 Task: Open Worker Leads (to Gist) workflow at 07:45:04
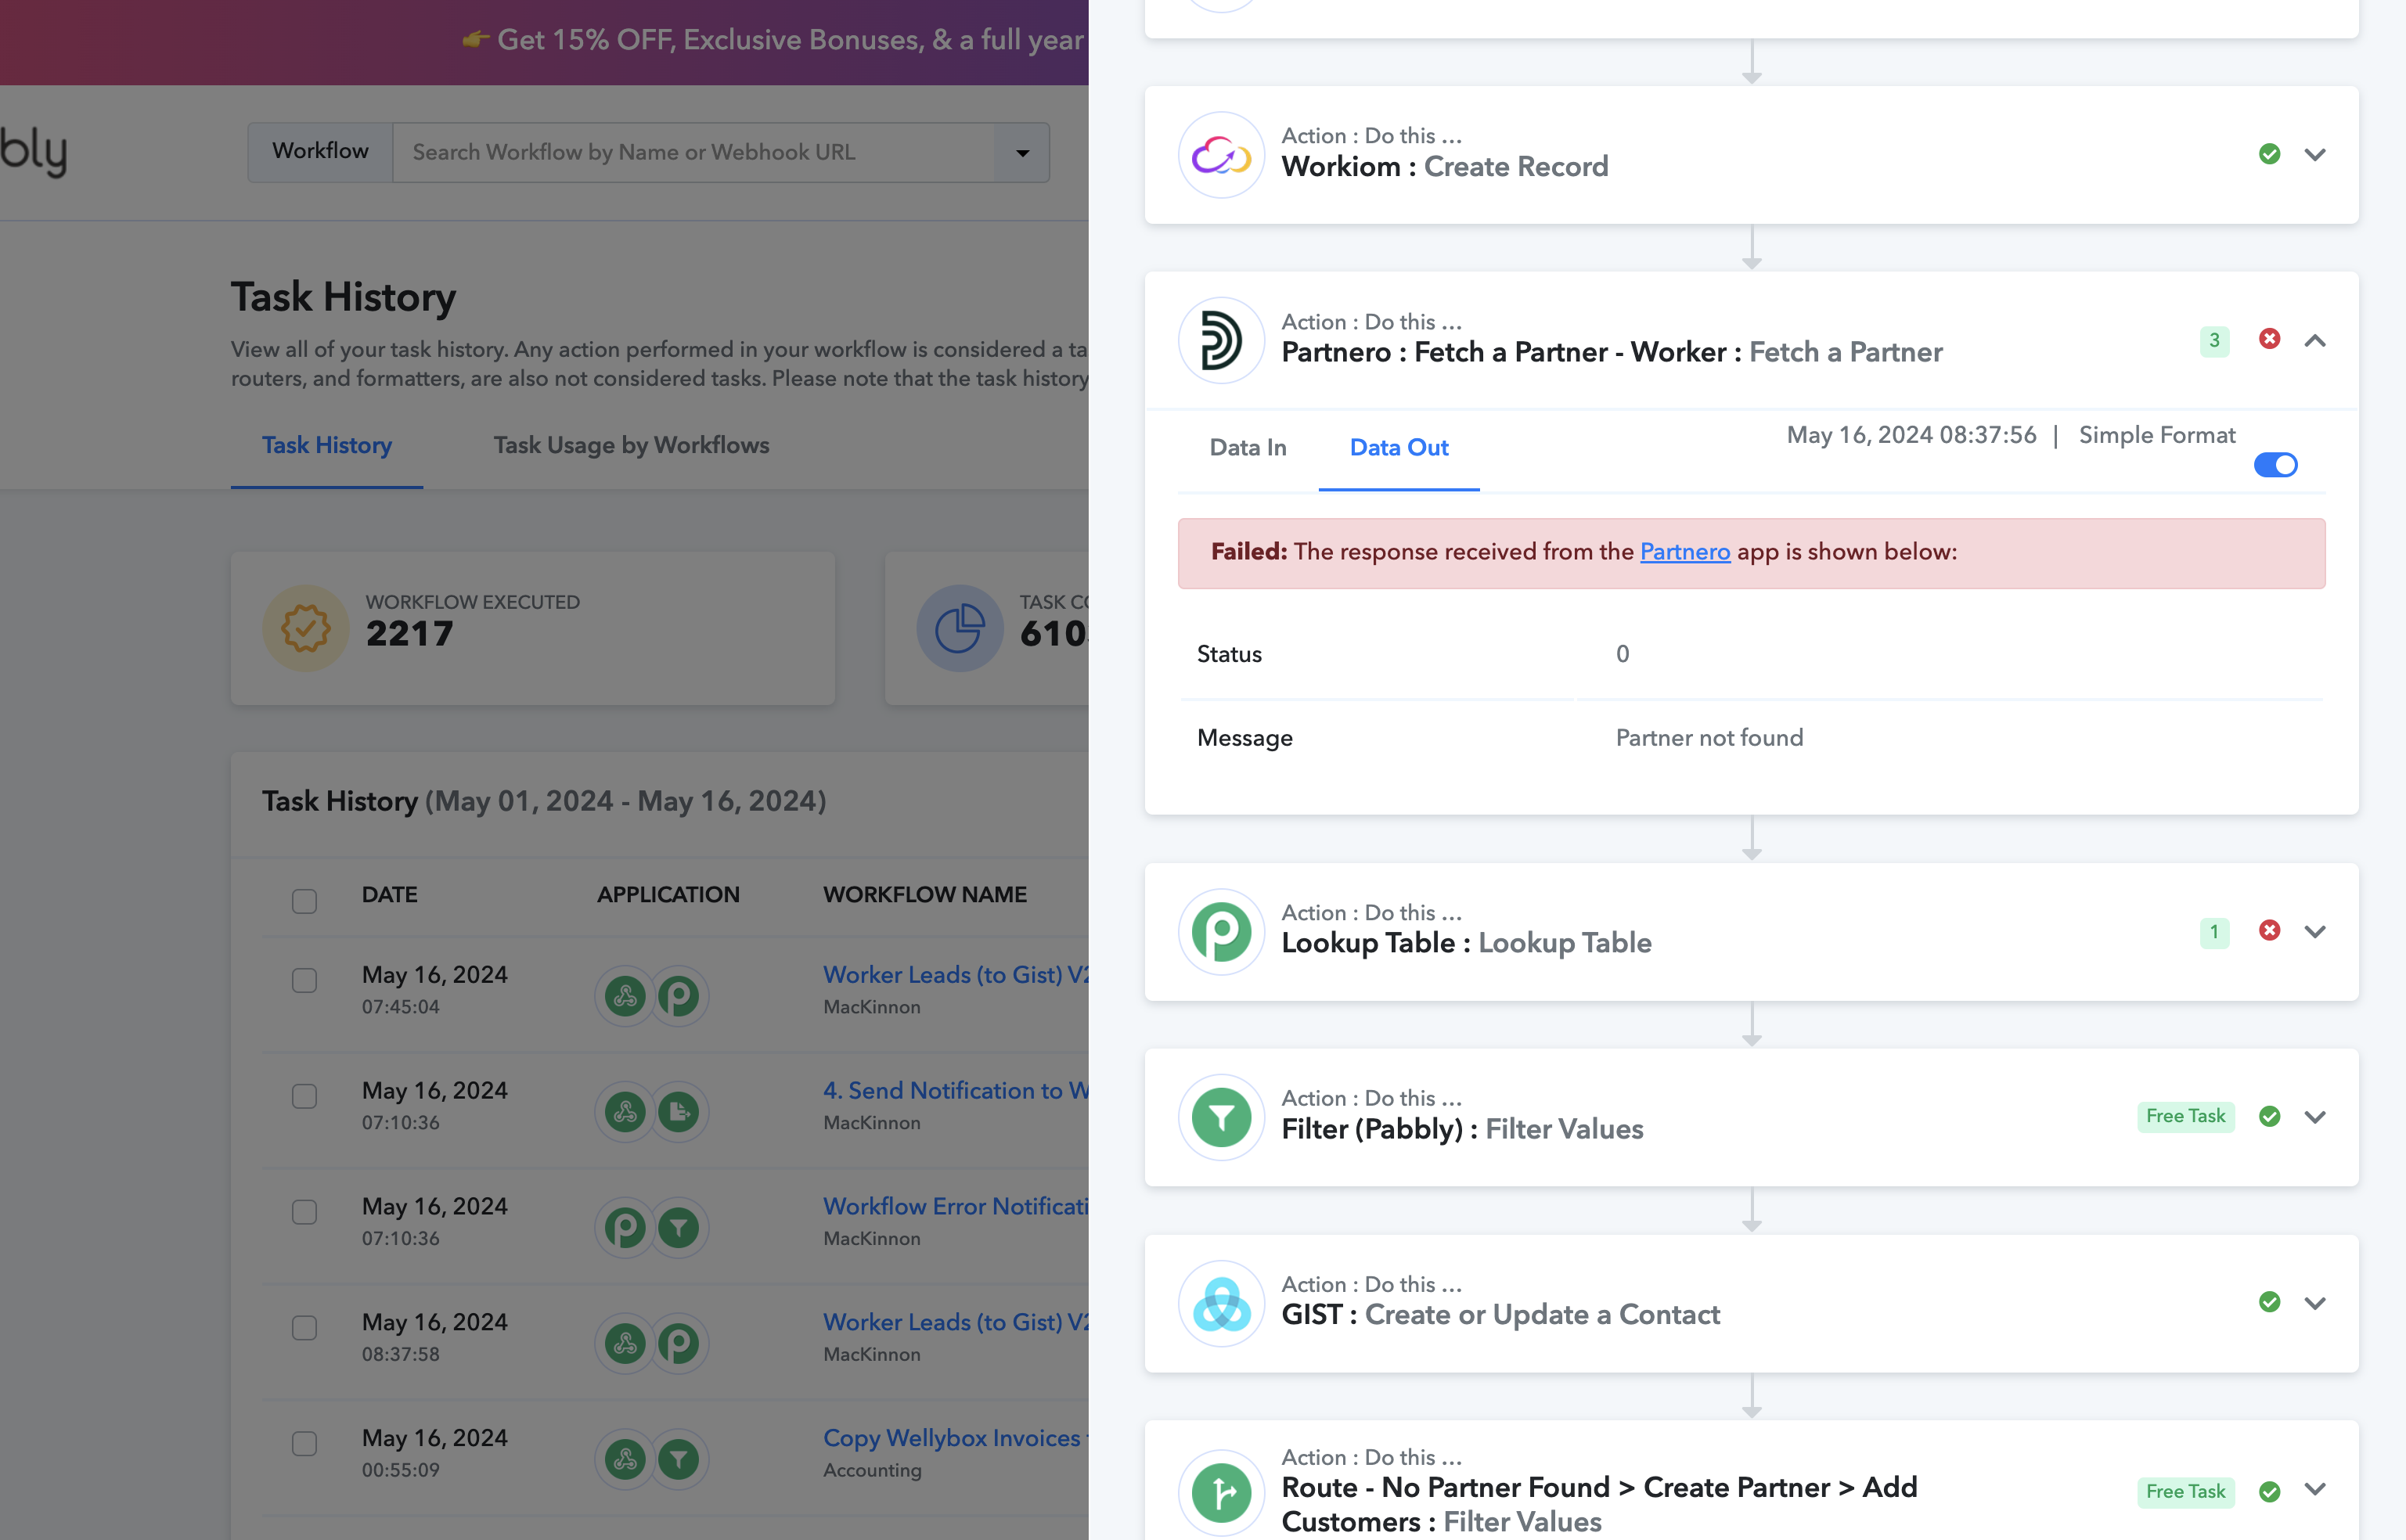[x=956, y=975]
